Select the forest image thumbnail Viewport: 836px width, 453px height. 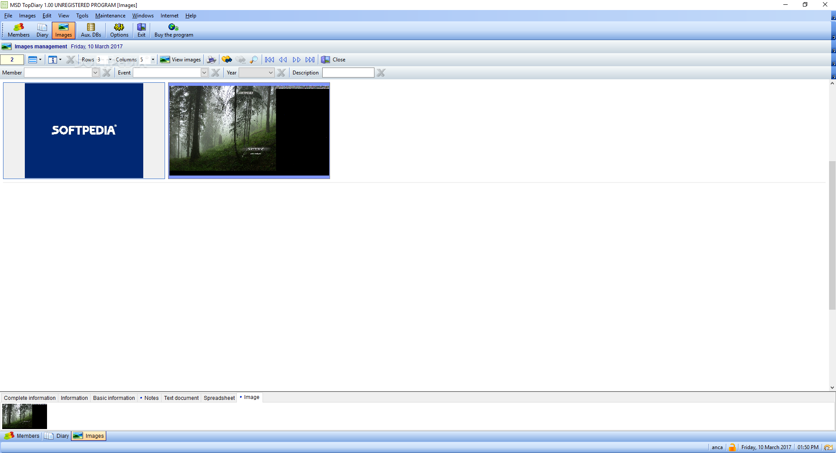249,131
